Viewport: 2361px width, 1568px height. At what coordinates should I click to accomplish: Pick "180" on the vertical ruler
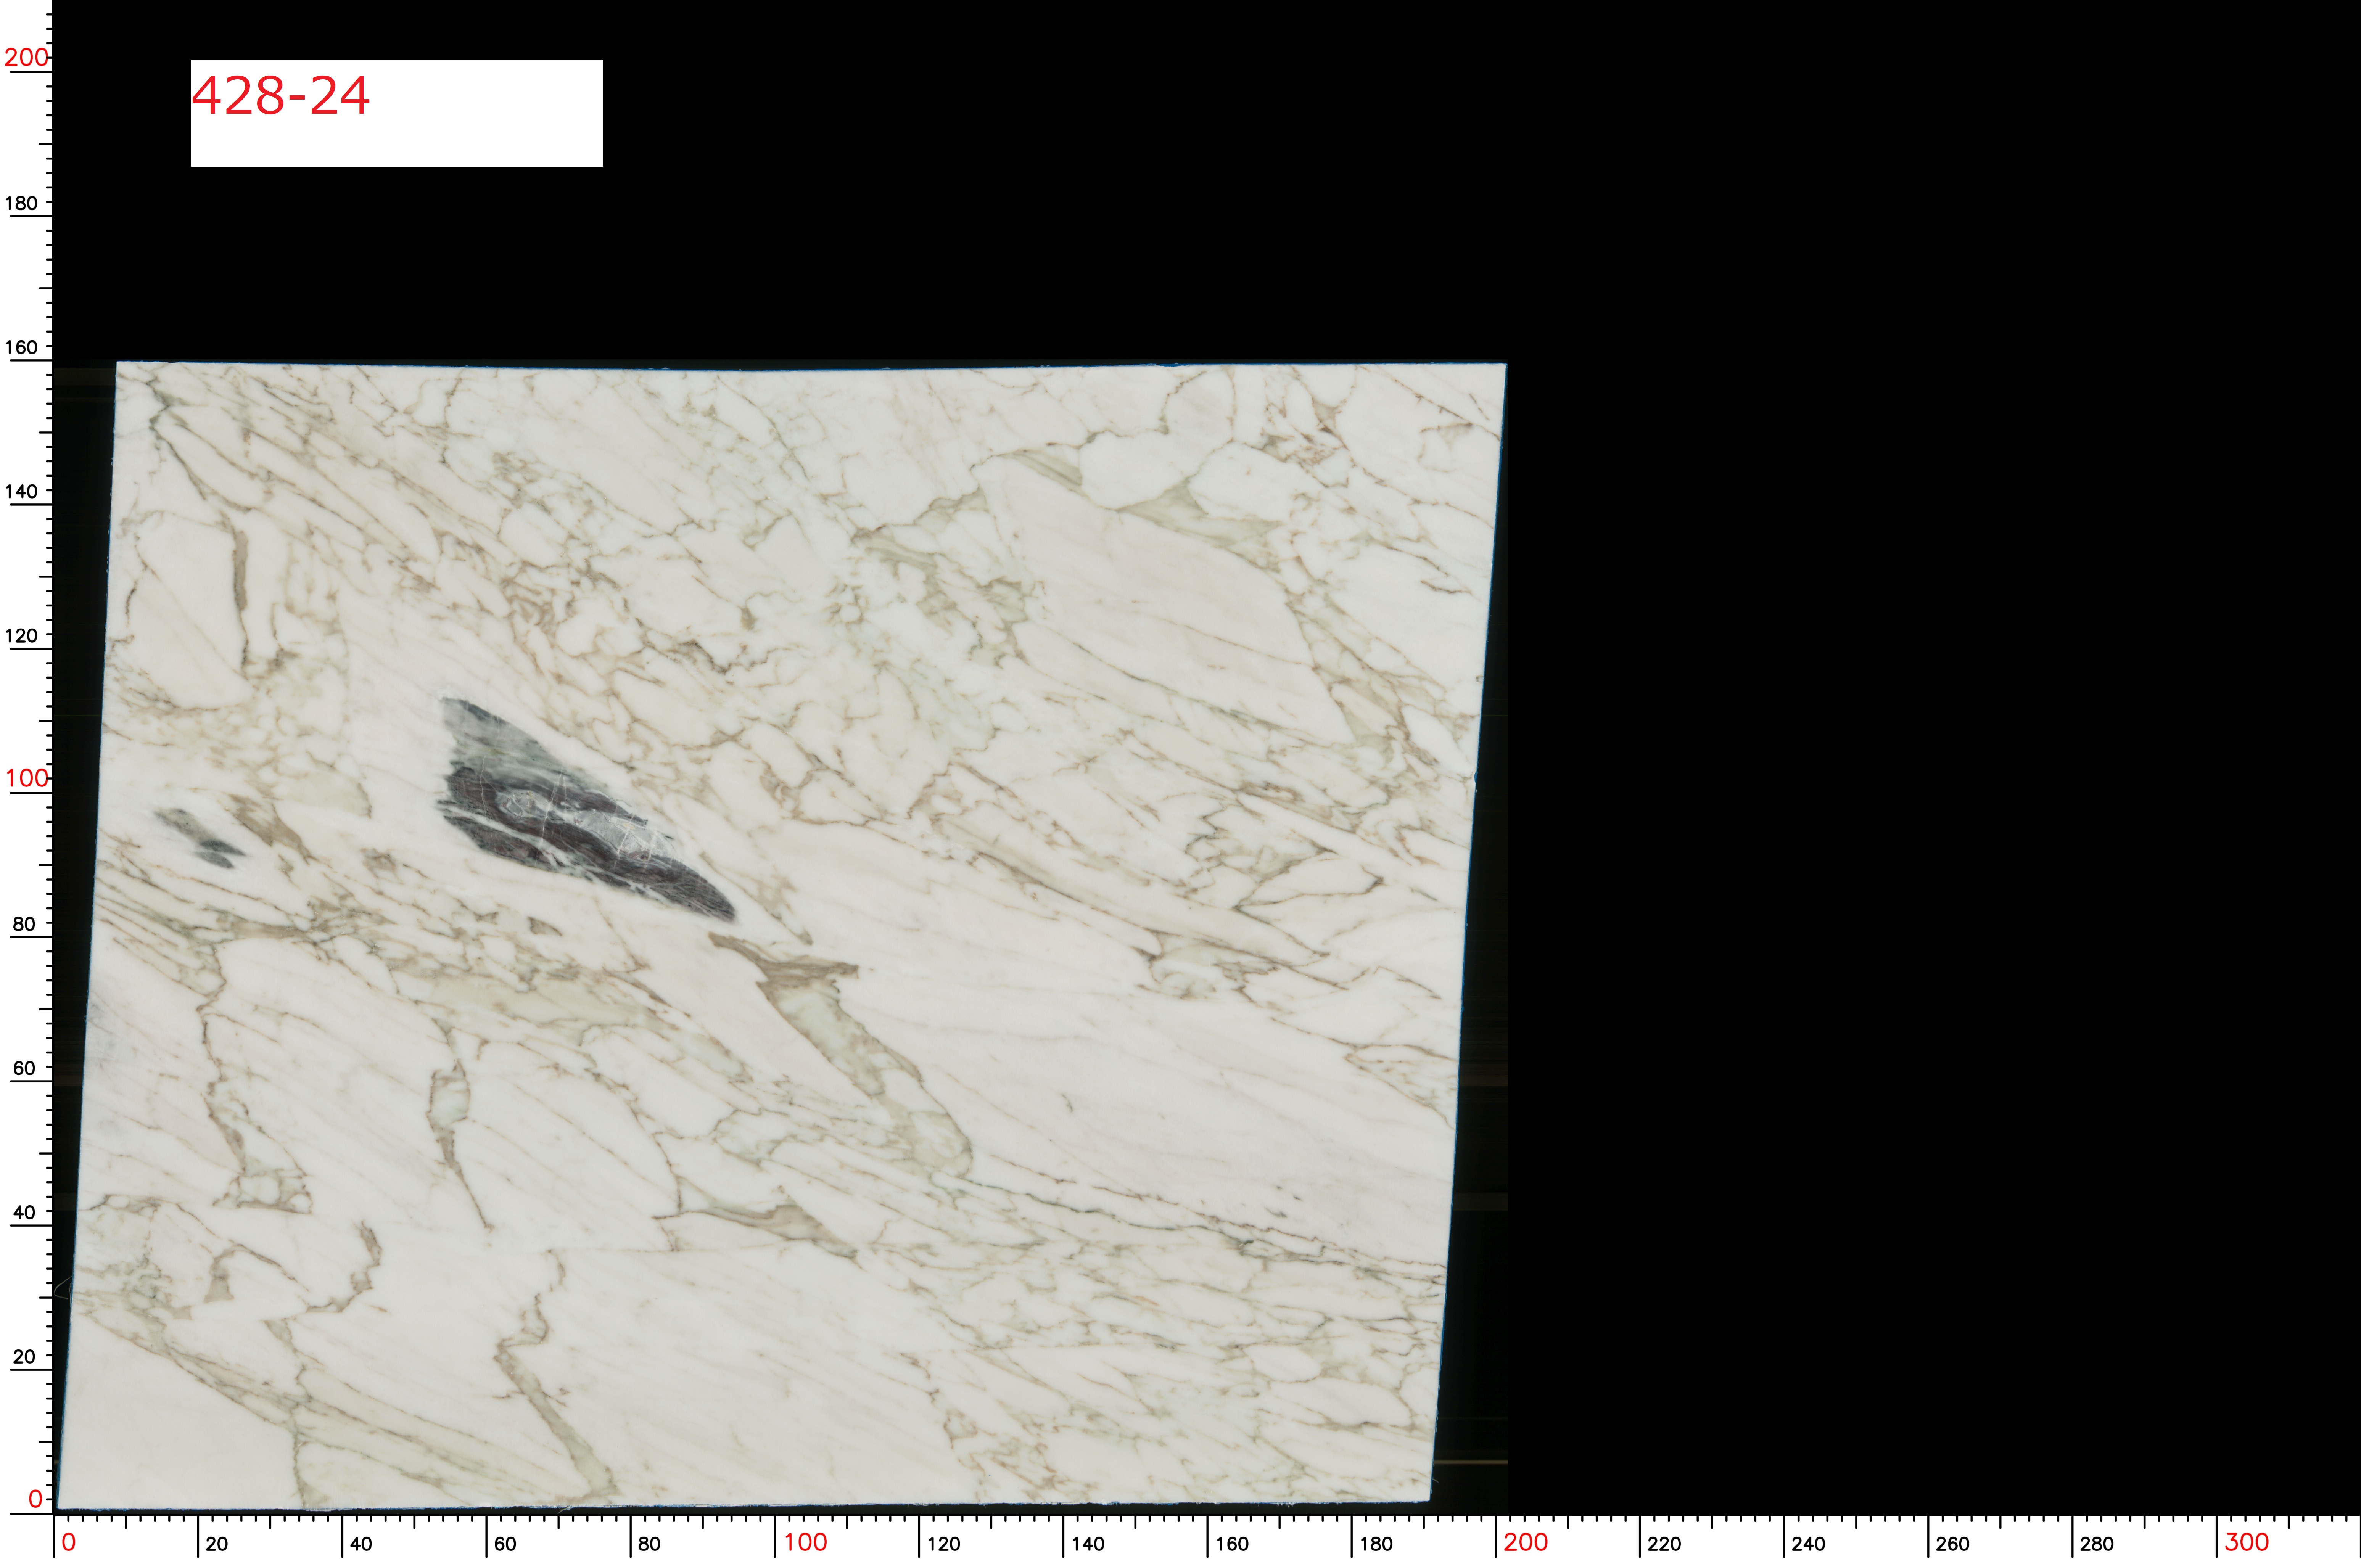21,203
